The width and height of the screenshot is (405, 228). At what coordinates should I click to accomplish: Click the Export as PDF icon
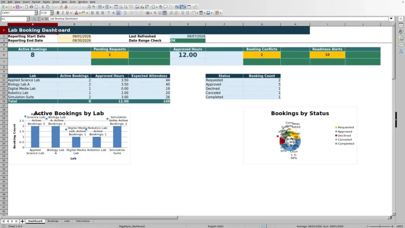click(26, 7)
